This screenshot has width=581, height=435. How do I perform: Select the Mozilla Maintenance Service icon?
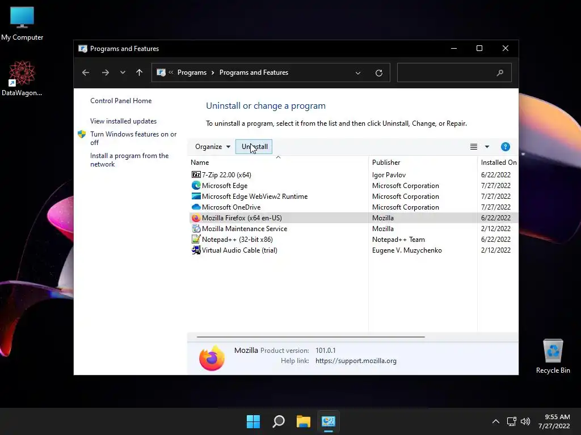coord(196,229)
